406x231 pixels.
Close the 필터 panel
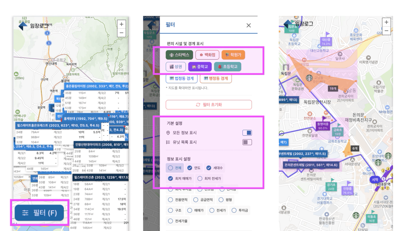[x=248, y=25]
